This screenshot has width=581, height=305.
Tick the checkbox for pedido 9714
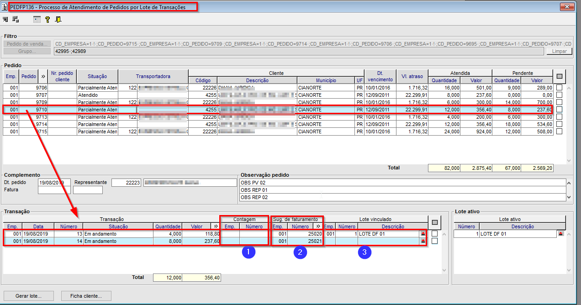pos(559,124)
